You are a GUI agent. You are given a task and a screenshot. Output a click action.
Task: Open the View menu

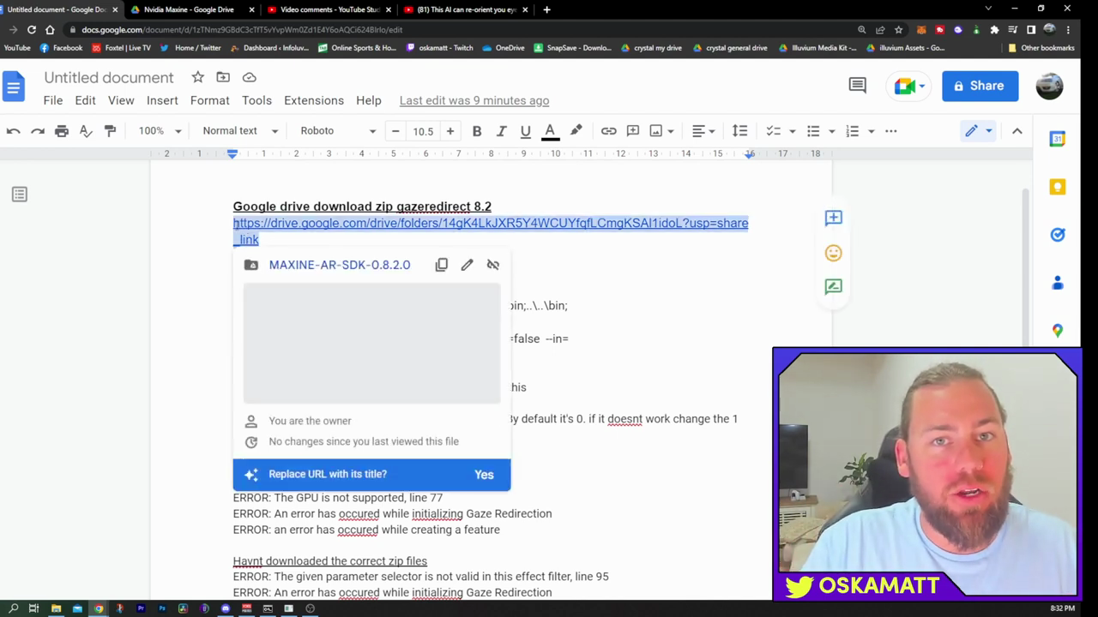coord(121,100)
